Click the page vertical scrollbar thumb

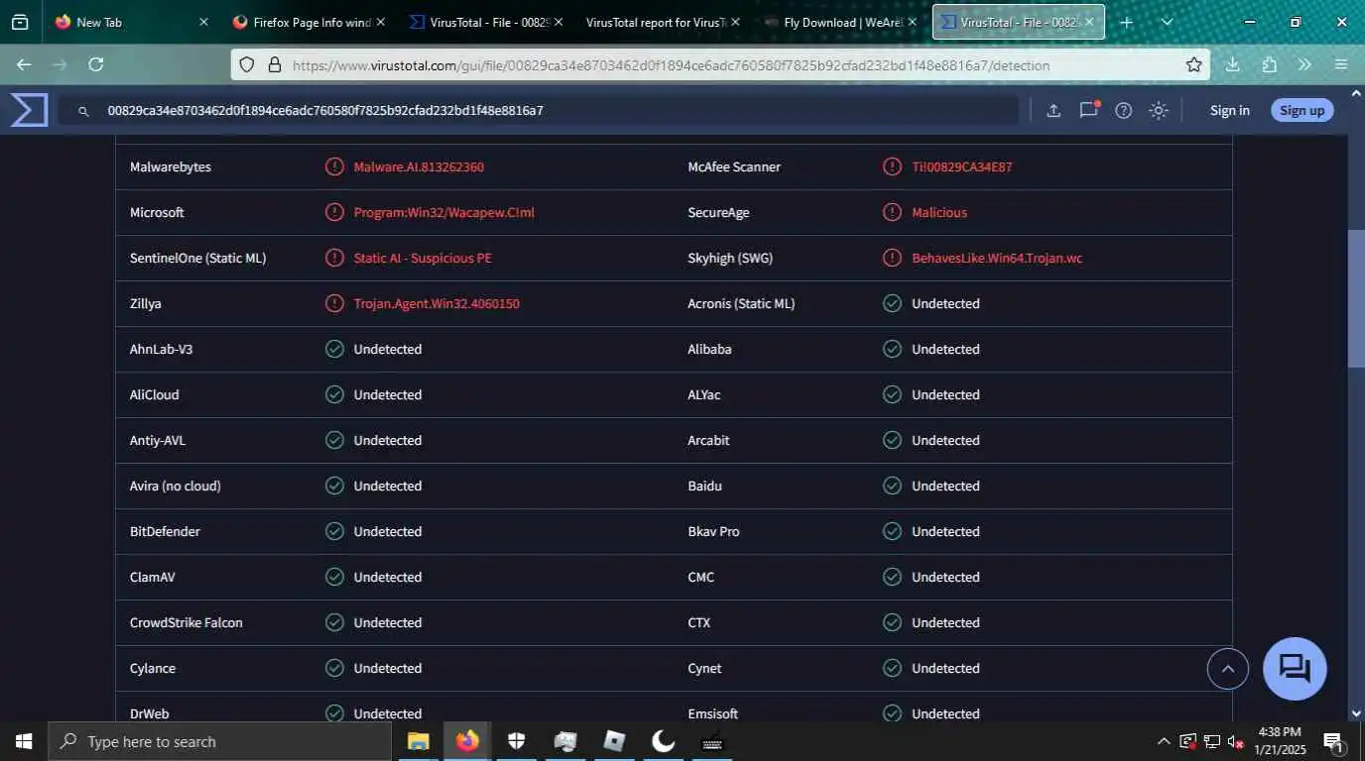(x=1356, y=298)
